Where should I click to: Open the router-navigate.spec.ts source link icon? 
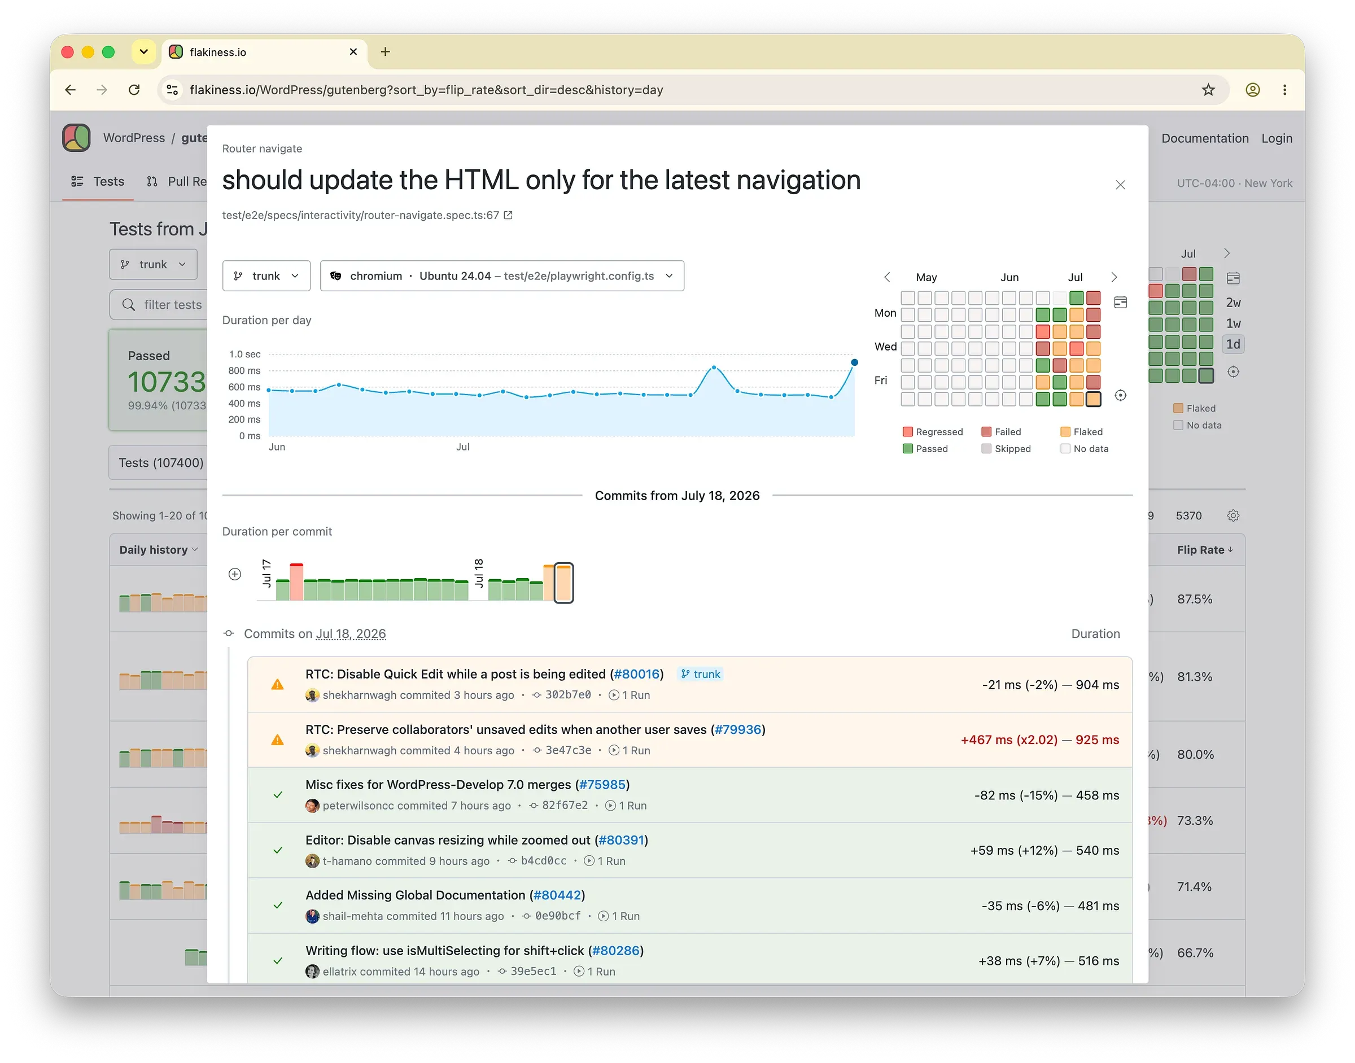click(x=508, y=215)
